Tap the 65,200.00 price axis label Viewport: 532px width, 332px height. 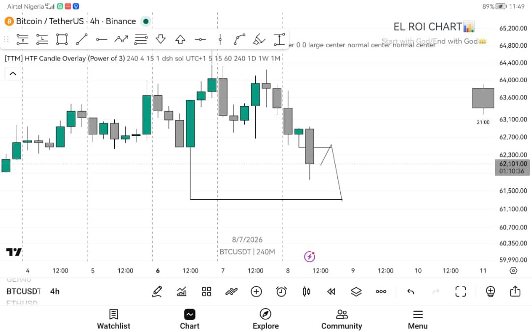513,28
